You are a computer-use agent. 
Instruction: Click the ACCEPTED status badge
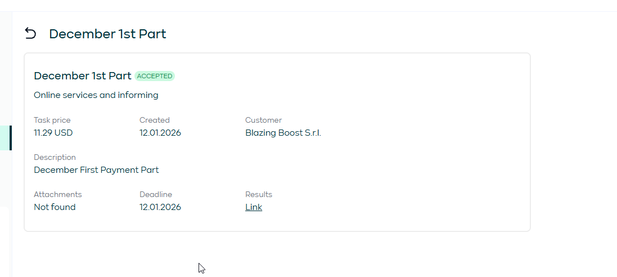coord(155,76)
